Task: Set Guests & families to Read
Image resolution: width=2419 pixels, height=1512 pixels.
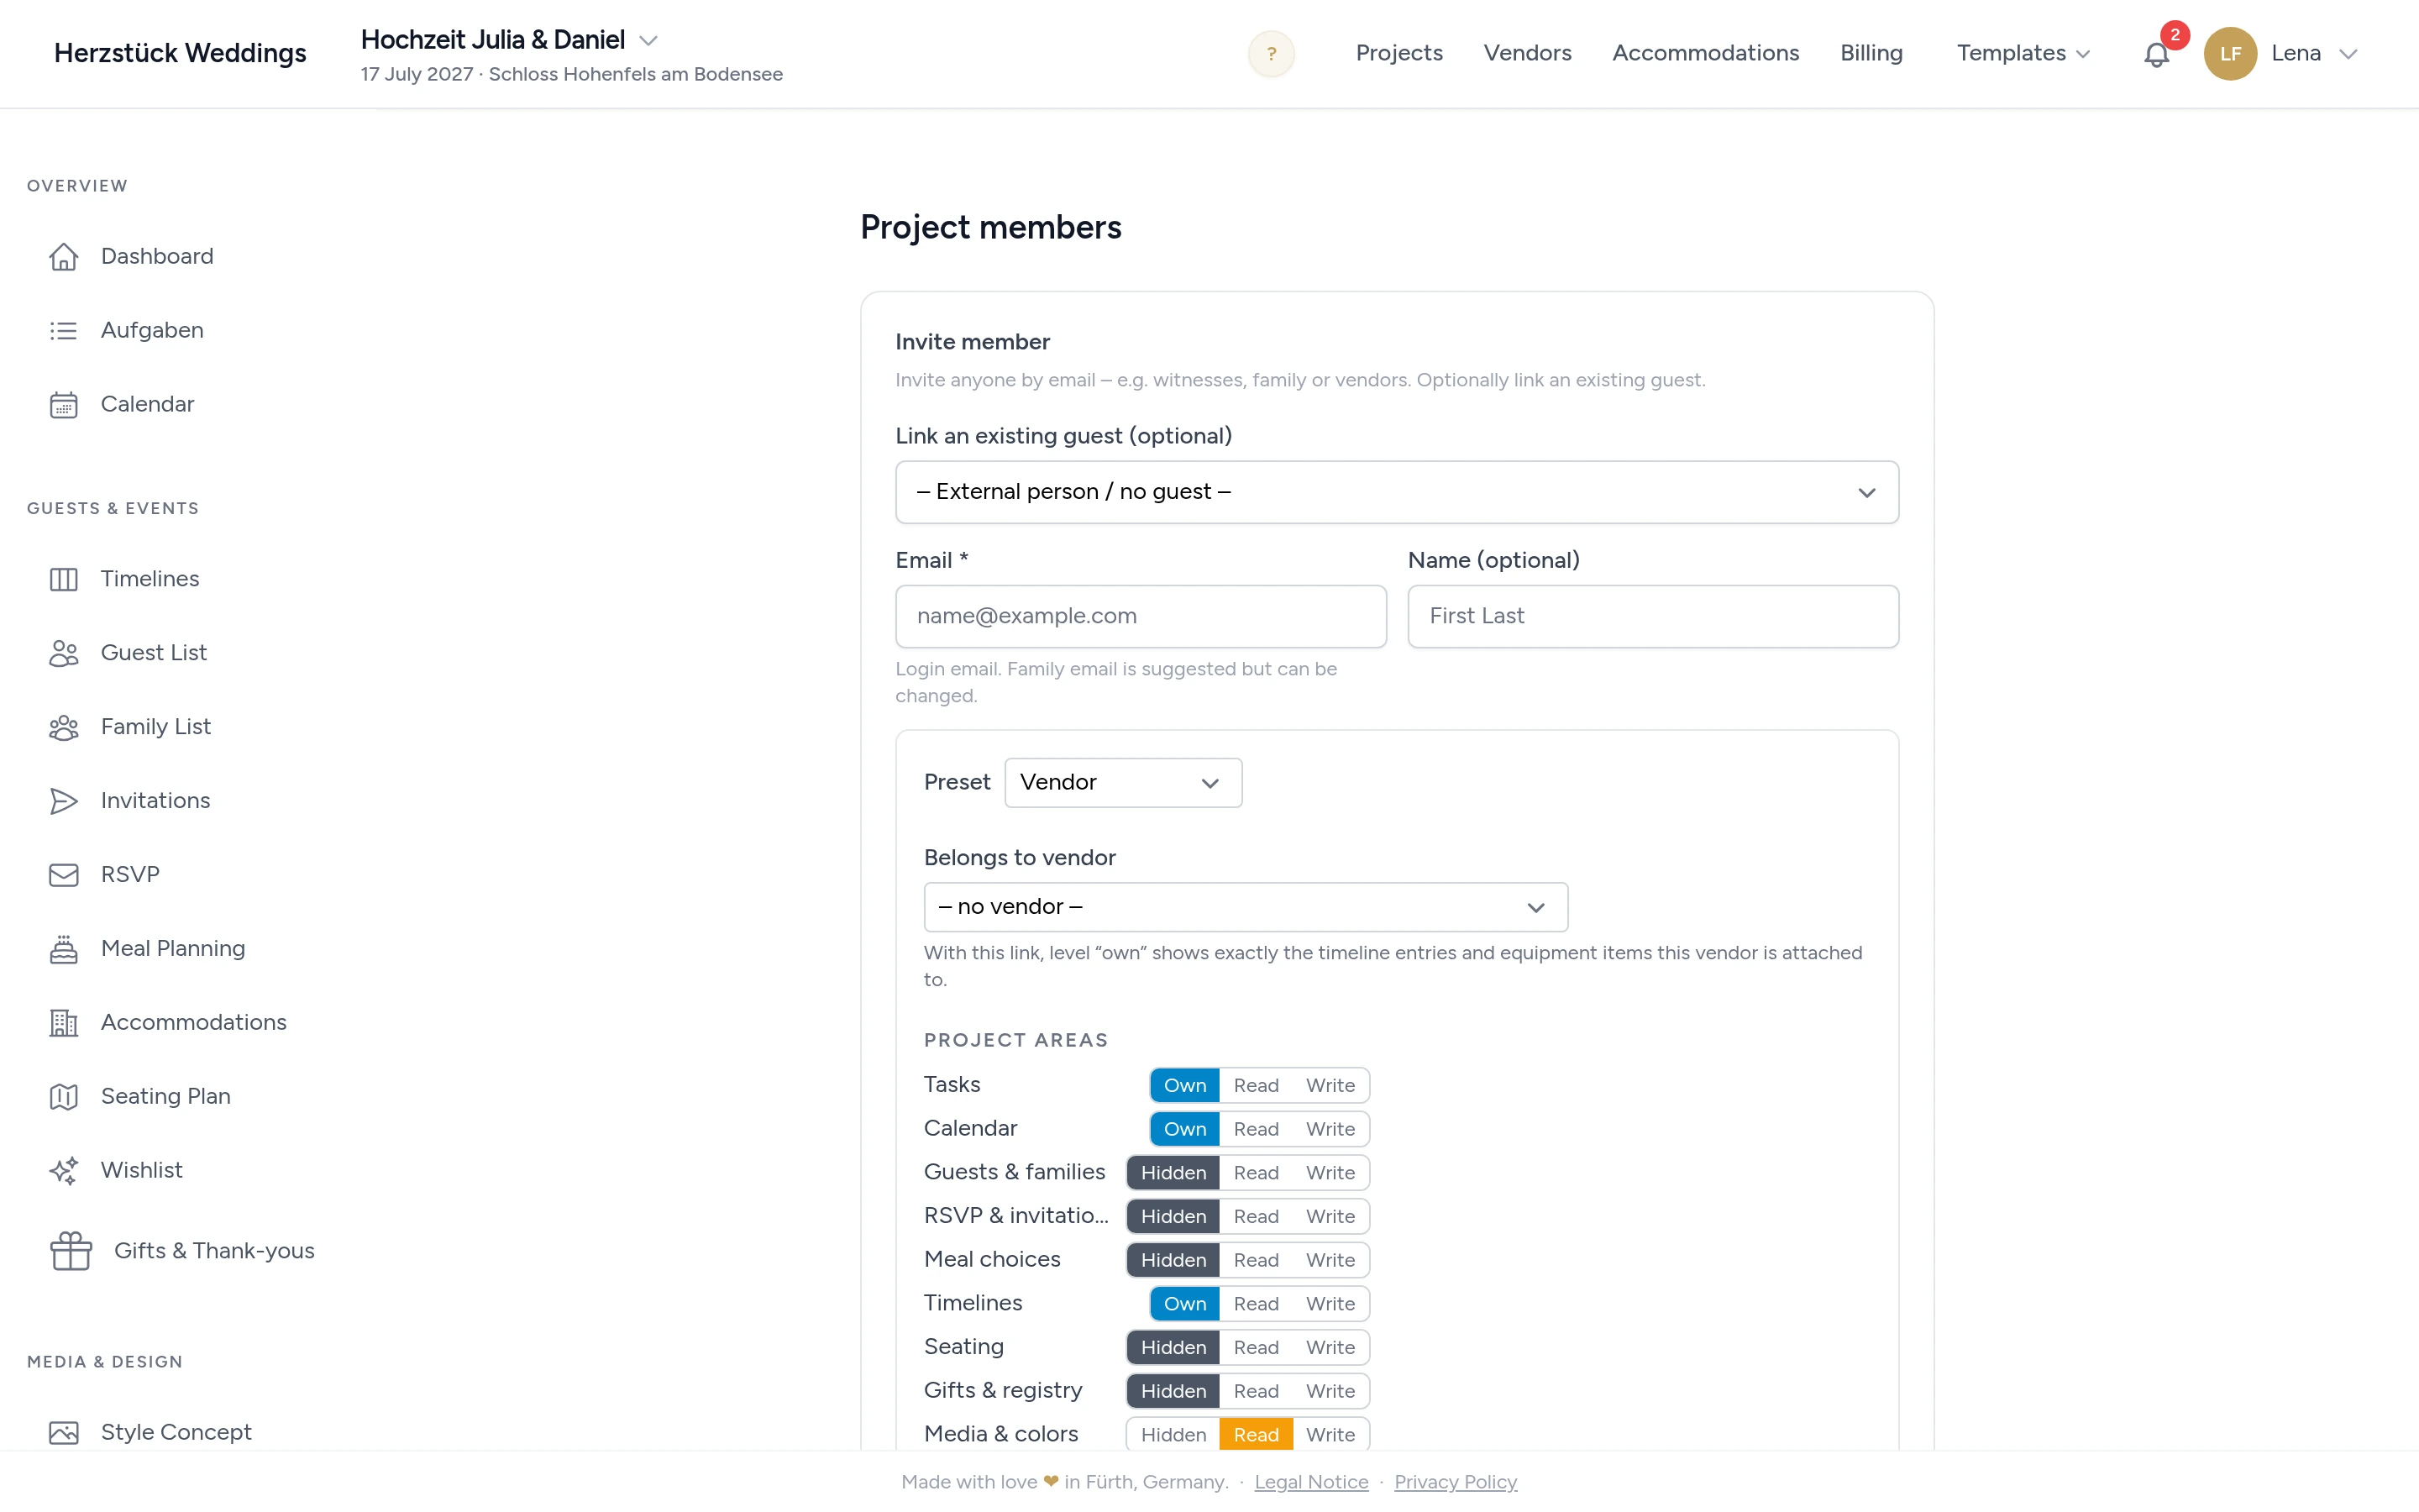Action: point(1256,1173)
